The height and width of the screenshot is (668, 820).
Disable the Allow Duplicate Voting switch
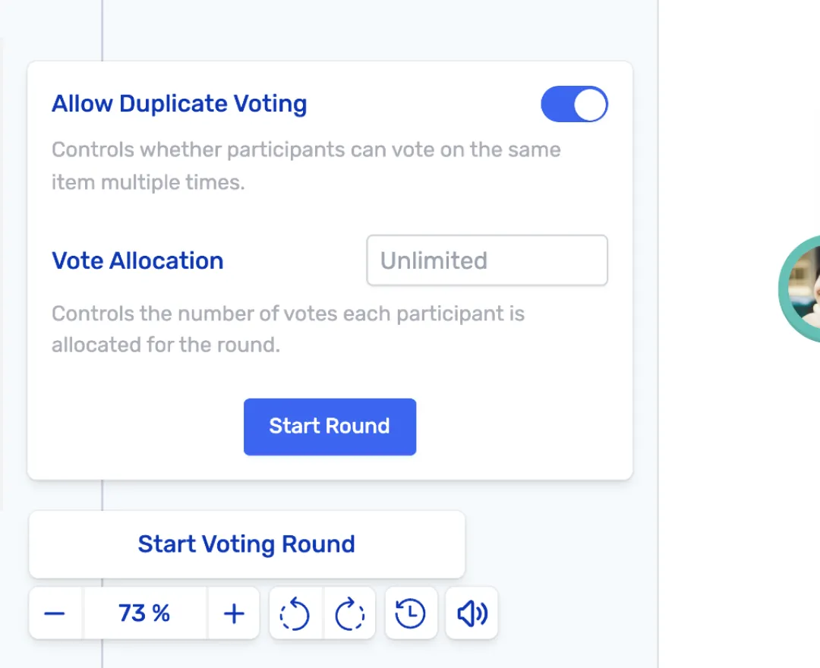pyautogui.click(x=574, y=104)
